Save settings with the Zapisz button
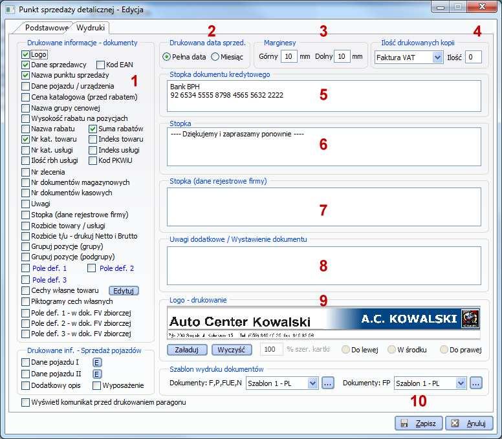This screenshot has height=439, width=502. click(x=419, y=423)
